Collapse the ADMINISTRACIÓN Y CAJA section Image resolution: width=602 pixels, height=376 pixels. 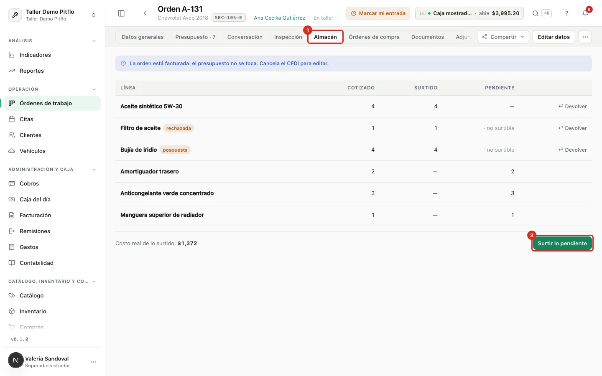(x=94, y=170)
